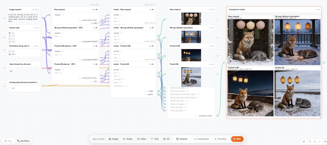
Task: Click the 'caption' output of render Pocket 2B
Action: tap(150, 94)
